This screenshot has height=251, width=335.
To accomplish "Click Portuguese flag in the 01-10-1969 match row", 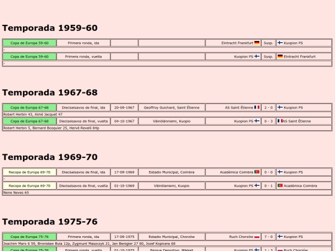I will point(280,186).
